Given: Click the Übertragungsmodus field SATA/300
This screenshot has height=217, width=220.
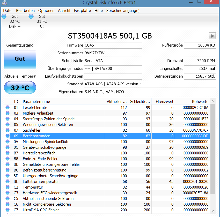Looking at the screenshot, I should tap(113, 69).
